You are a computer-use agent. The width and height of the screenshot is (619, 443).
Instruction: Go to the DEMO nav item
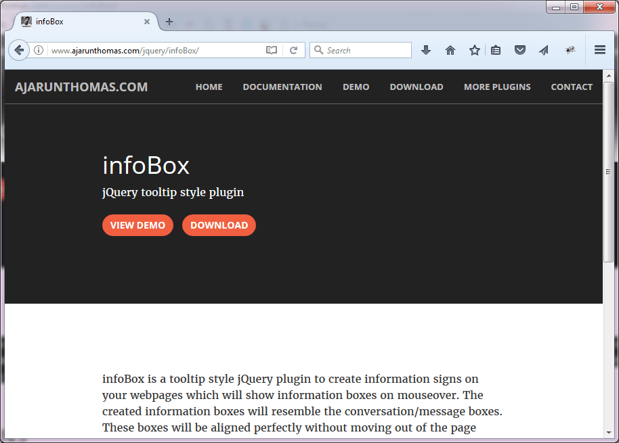click(x=356, y=87)
